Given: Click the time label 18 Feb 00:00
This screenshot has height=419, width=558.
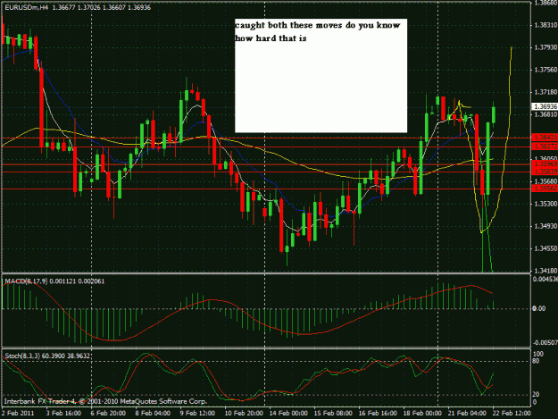Looking at the screenshot, I should click(422, 413).
